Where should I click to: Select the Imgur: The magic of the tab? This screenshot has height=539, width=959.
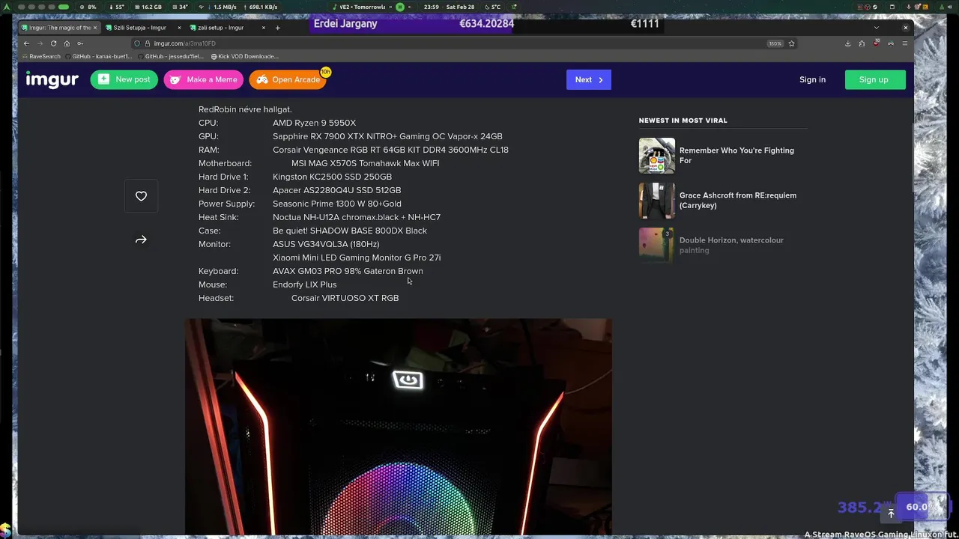(x=60, y=28)
